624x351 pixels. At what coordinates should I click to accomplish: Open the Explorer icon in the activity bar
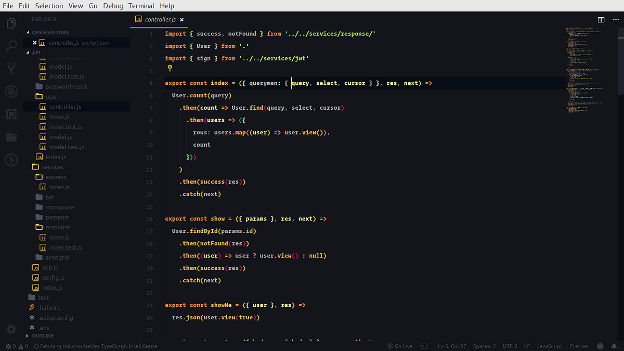pos(11,23)
